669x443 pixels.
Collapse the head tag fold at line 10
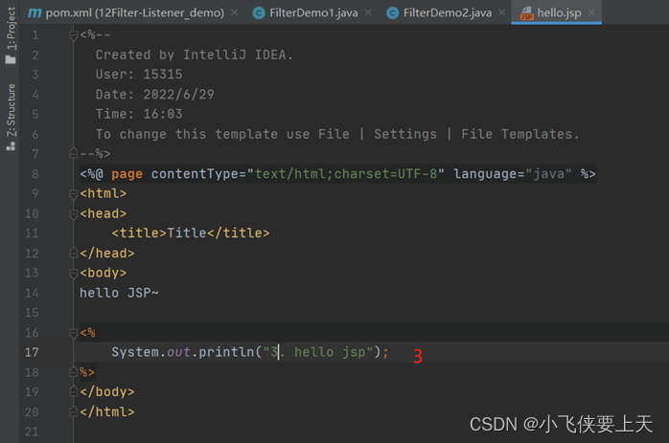pos(74,214)
